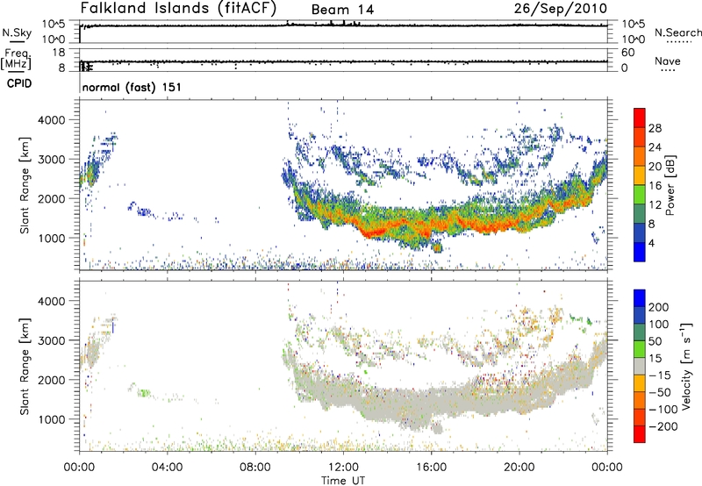Image resolution: width=702 pixels, height=486 pixels.
Task: Click the blue top segment of Velocity colorbar
Action: click(640, 298)
